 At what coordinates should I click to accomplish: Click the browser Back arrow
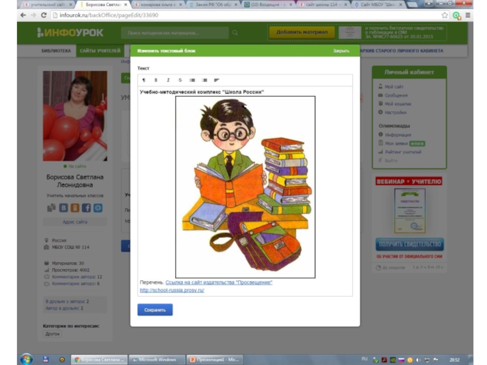tap(23, 15)
